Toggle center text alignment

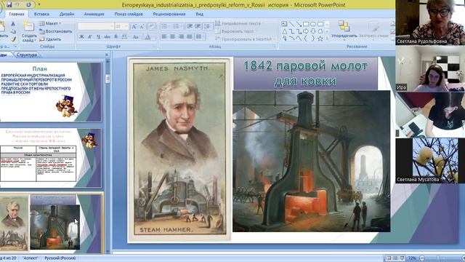172,37
